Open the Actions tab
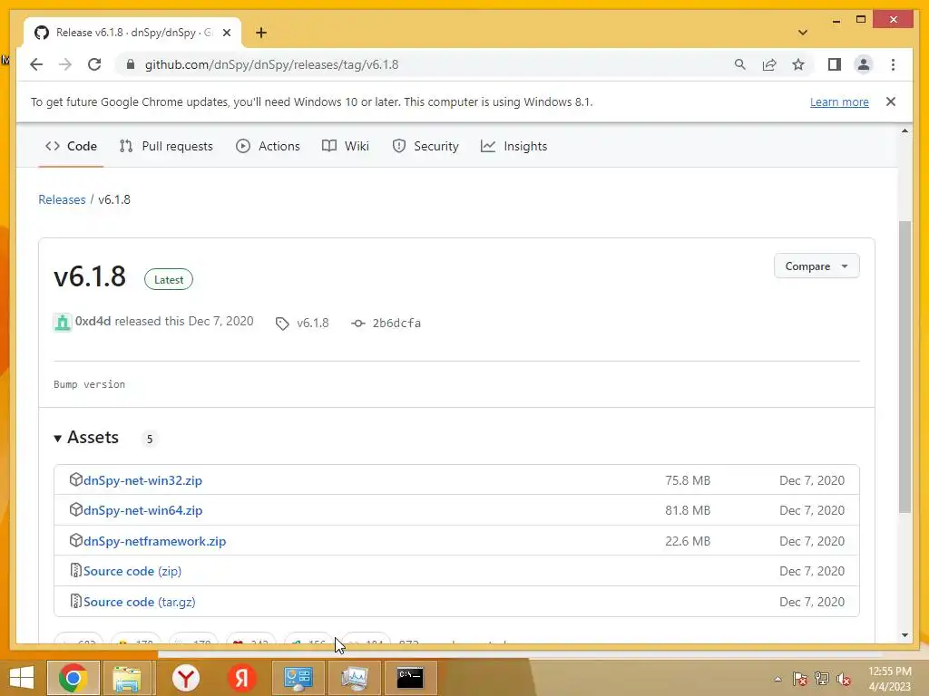929x696 pixels. pyautogui.click(x=268, y=146)
